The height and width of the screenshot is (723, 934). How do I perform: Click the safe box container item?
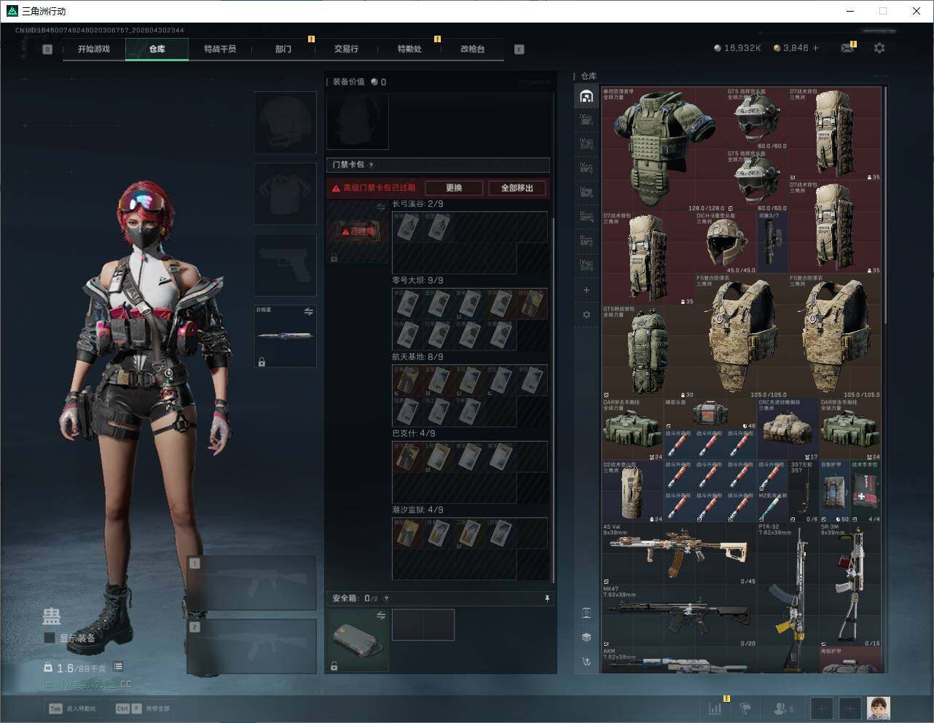(358, 640)
